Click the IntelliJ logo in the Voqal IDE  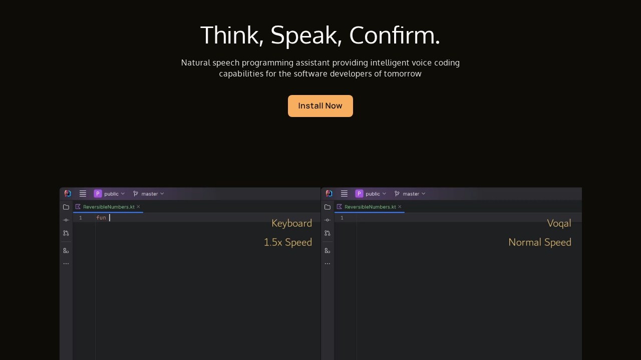point(329,194)
